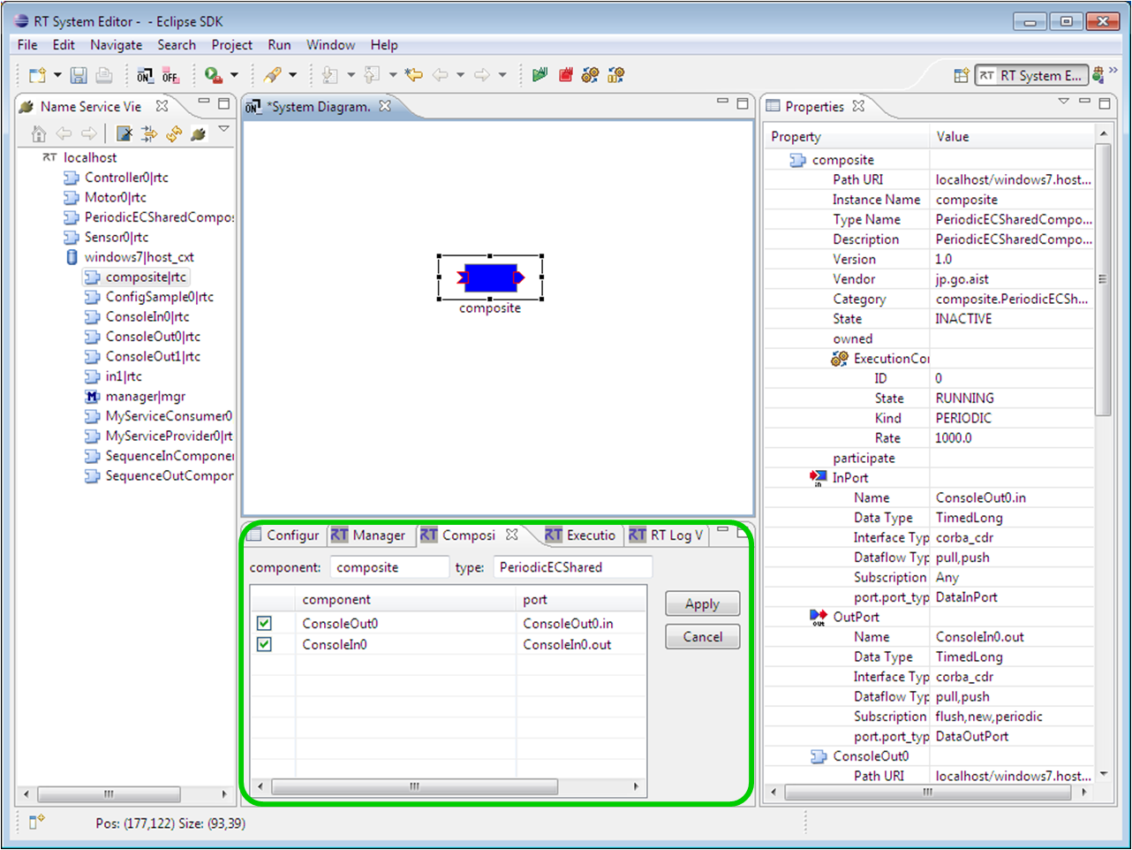Click the Apply button

click(x=702, y=603)
